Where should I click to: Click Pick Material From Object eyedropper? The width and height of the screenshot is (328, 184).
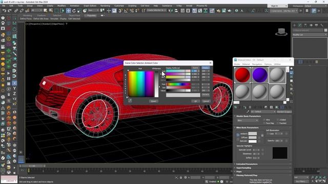[248, 112]
